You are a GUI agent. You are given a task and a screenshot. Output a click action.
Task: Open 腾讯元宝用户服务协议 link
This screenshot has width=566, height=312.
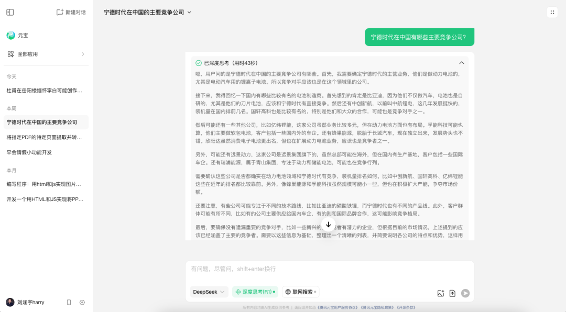click(x=337, y=308)
